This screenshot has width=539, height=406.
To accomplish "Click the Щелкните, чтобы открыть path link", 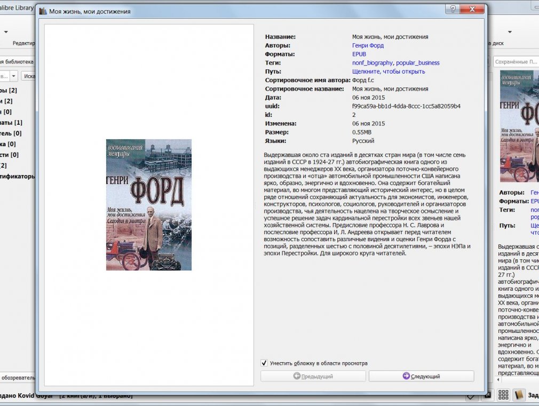I will [x=389, y=71].
